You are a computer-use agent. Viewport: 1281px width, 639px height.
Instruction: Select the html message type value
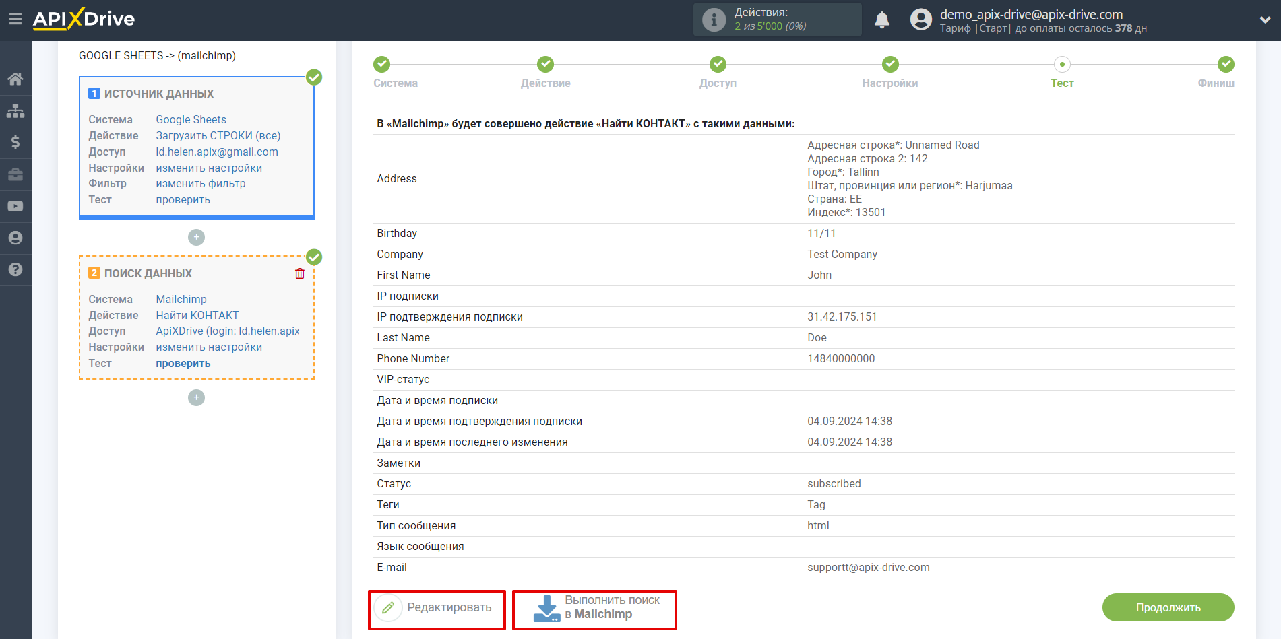pyautogui.click(x=818, y=525)
